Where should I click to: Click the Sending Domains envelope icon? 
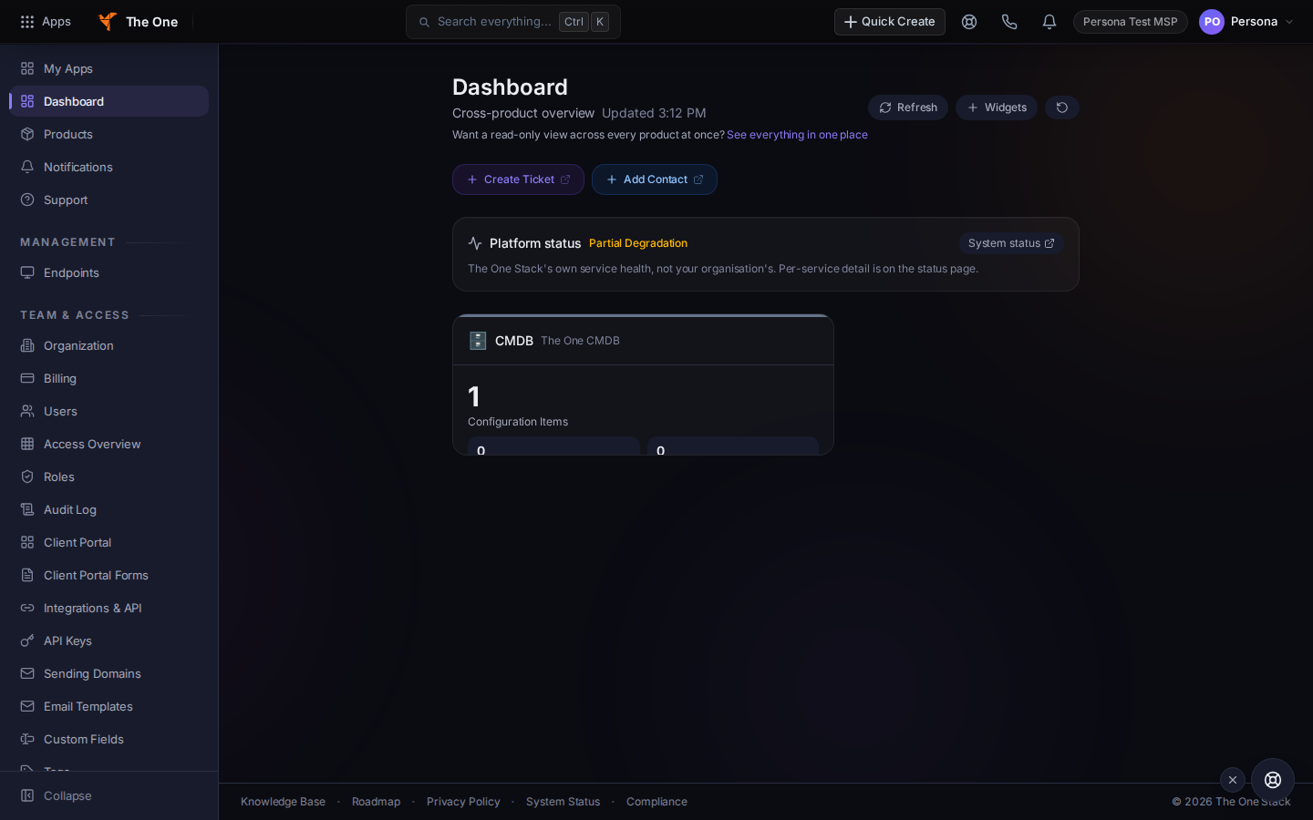(x=27, y=673)
